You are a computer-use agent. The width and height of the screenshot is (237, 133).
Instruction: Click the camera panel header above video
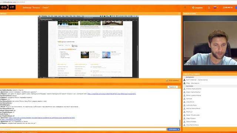pyautogui.click(x=210, y=14)
